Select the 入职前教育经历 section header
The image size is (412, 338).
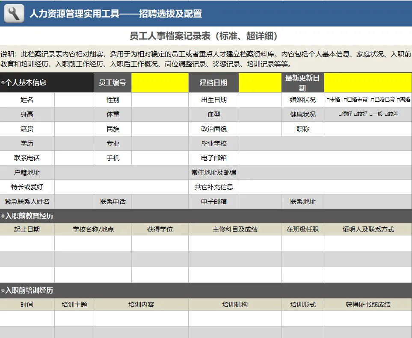pyautogui.click(x=206, y=216)
